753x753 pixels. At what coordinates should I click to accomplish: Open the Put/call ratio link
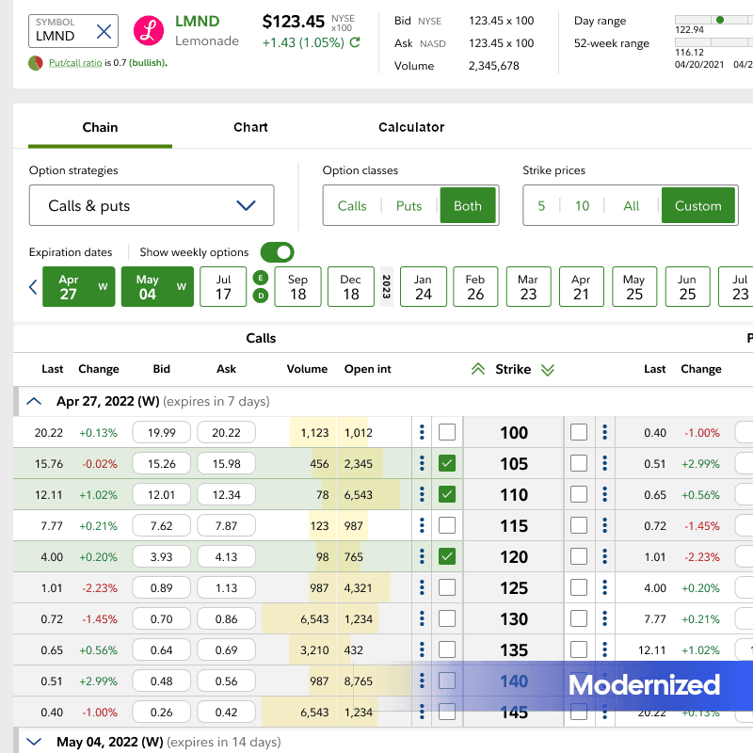pos(75,63)
